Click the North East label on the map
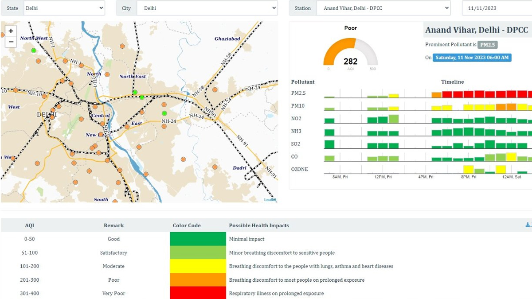 tap(133, 77)
